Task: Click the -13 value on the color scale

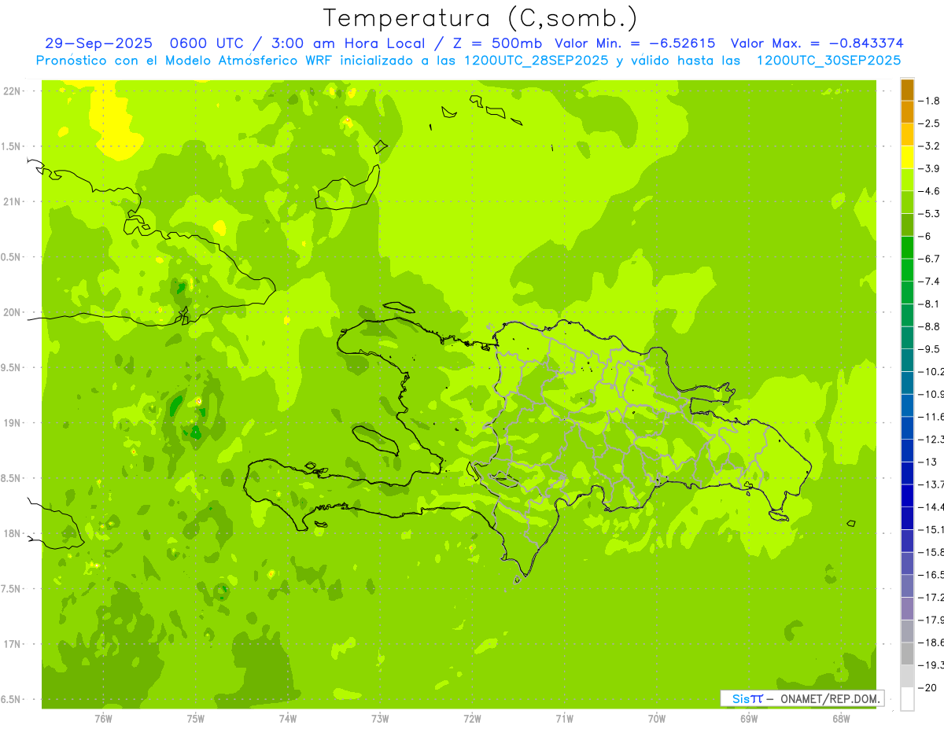Action: 930,462
